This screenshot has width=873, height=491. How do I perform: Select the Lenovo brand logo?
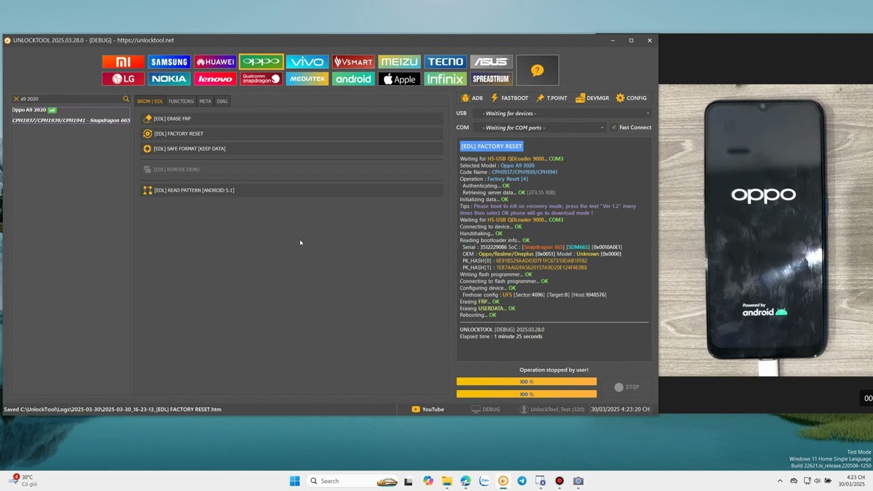215,79
